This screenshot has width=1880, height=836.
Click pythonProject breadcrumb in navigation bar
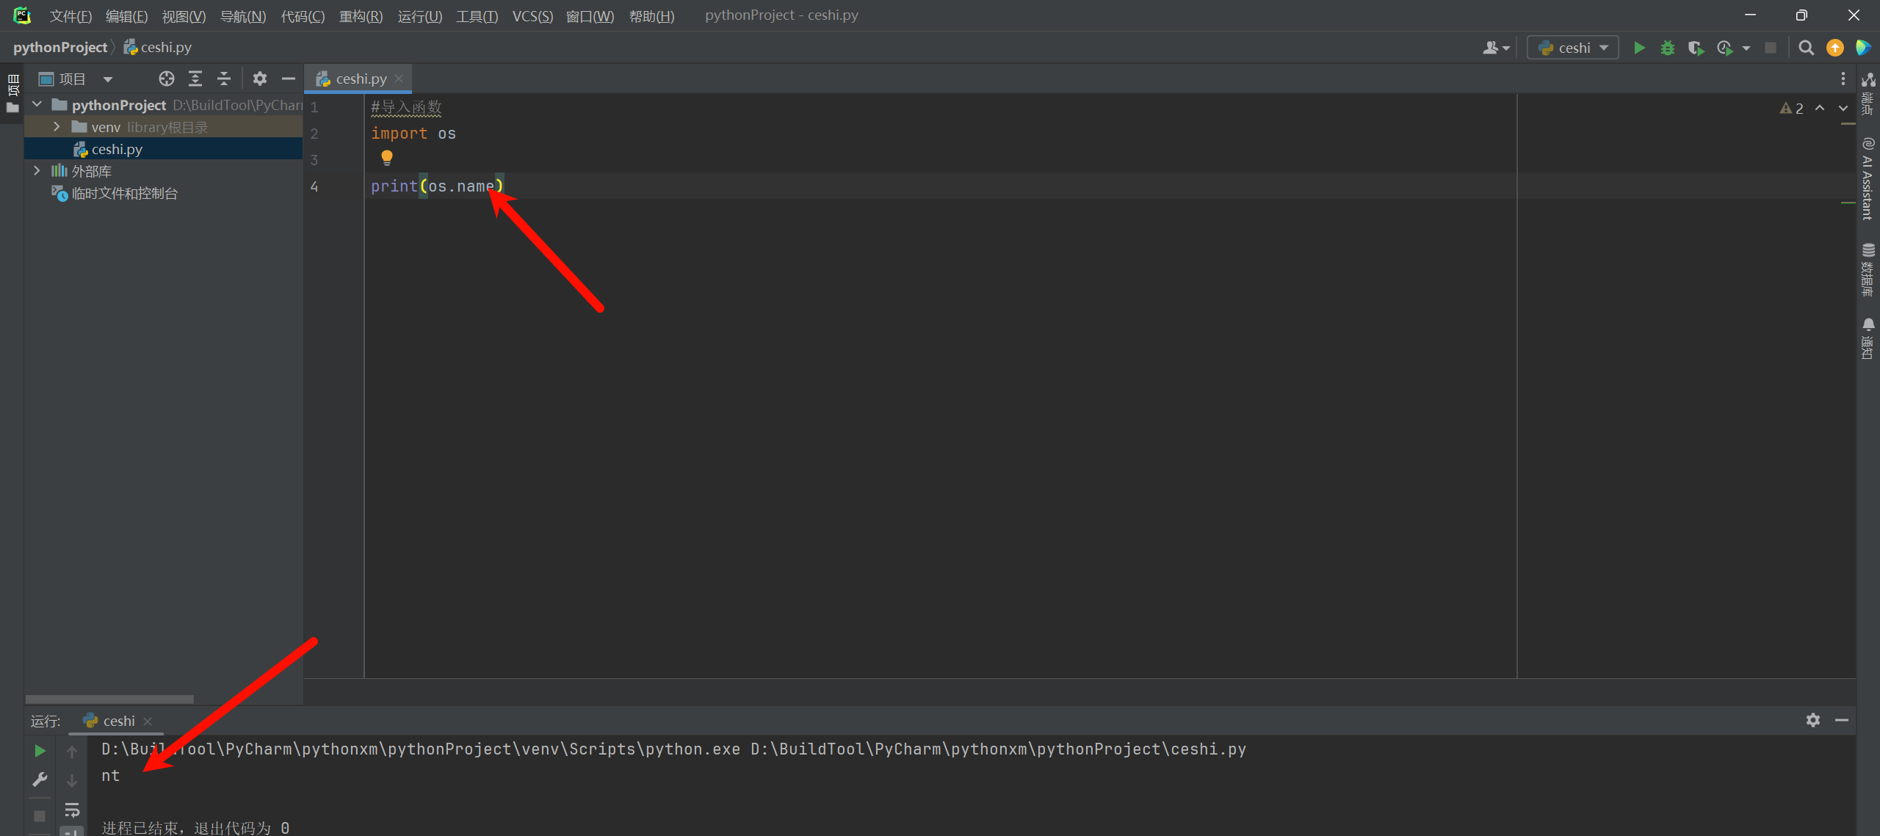pos(60,48)
